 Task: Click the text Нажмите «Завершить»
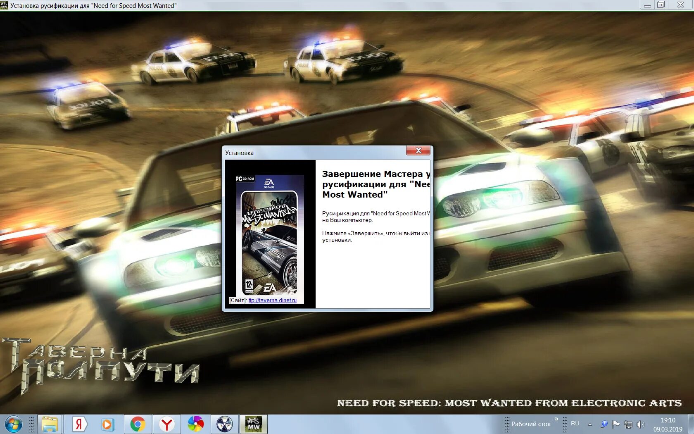click(x=353, y=234)
